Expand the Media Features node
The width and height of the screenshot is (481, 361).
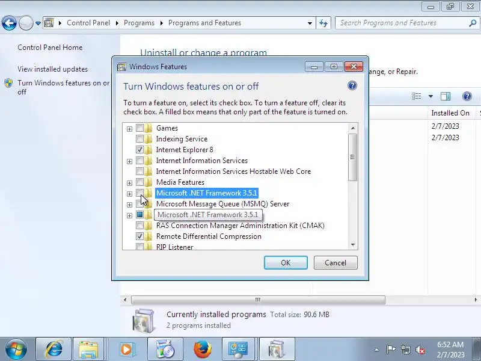point(129,183)
